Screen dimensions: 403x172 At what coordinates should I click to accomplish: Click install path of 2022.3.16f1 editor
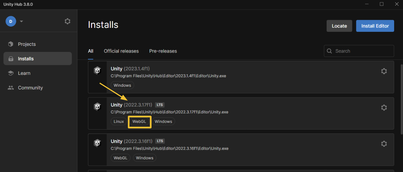tap(170, 148)
